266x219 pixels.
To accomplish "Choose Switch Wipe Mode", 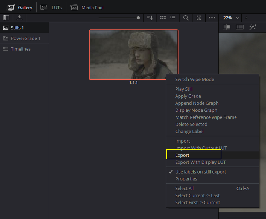I will coord(213,79).
